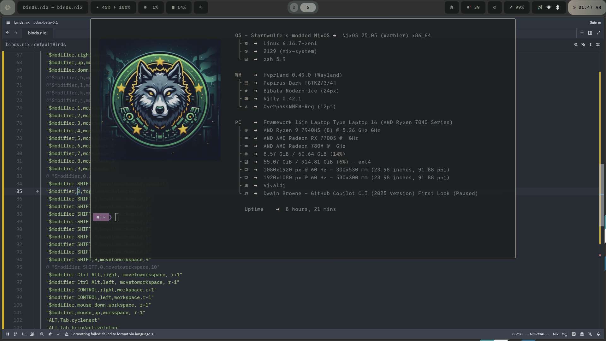Open the notifications bell showing 39
Screen dimensions: 606x341
coord(473,7)
